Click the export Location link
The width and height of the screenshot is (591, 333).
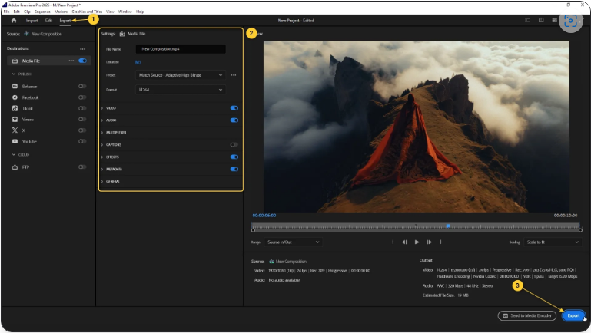click(x=138, y=62)
